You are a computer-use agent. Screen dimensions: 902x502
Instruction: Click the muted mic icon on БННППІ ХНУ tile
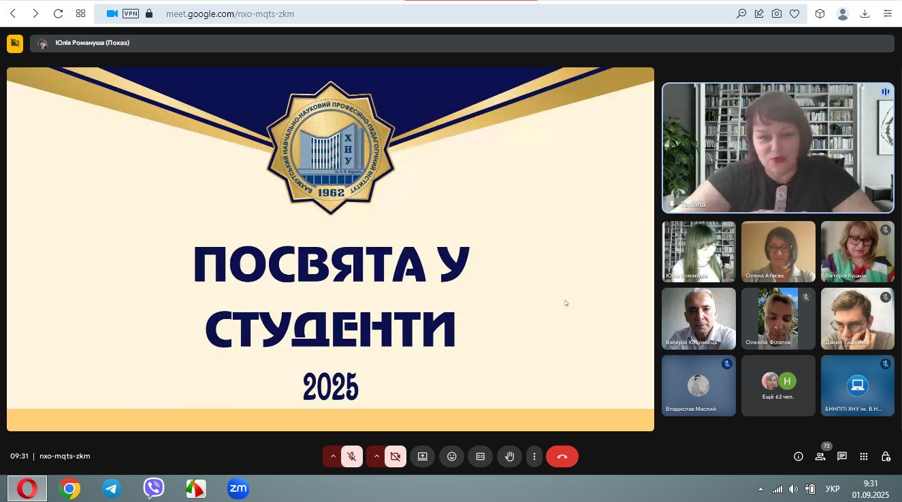(885, 364)
